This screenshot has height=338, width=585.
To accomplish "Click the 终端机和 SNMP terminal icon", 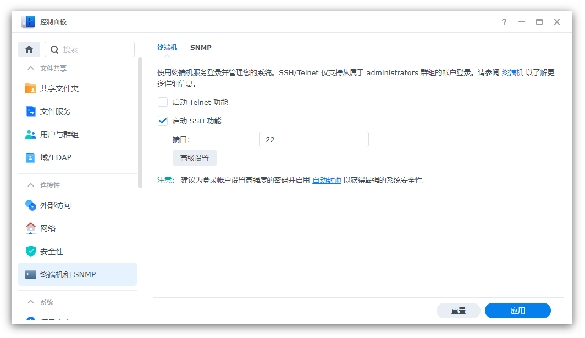I will pos(31,275).
